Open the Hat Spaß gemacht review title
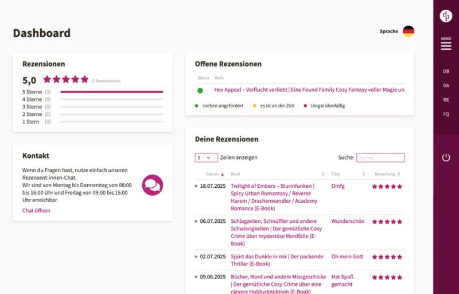Image resolution: width=459 pixels, height=294 pixels. (x=343, y=281)
